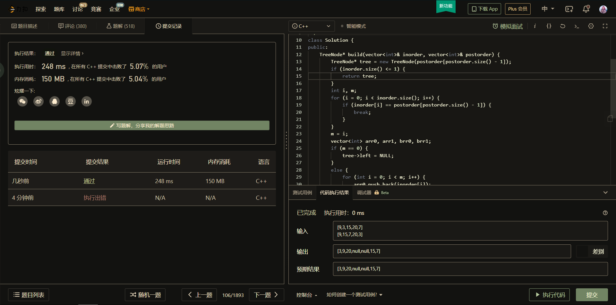Enter fullscreen editor mode
Screen dimensions: 616x305
605,26
